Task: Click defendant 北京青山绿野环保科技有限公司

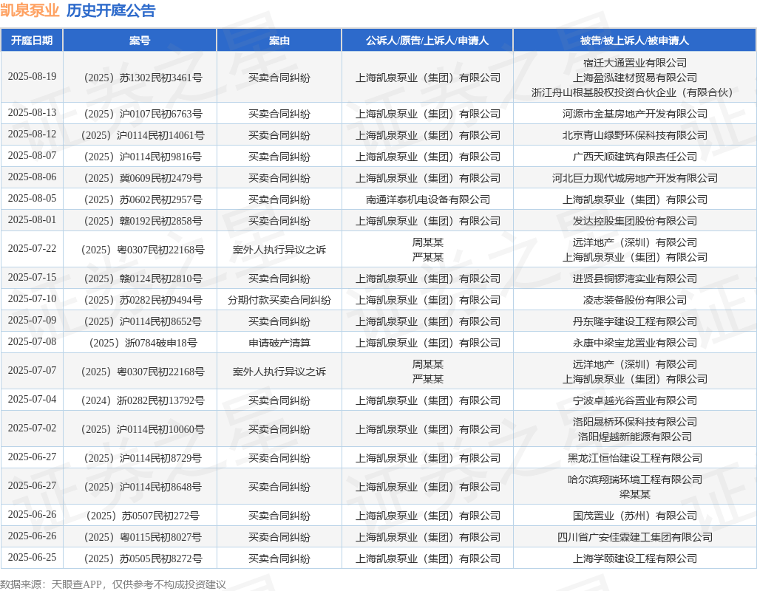Action: 634,135
